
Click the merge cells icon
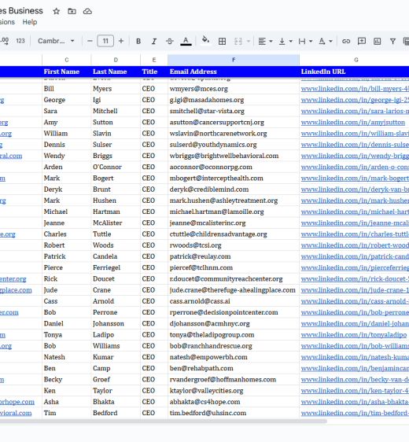click(x=238, y=42)
